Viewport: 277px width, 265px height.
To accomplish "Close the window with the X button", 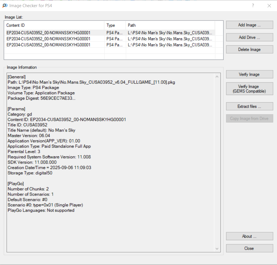I will tap(269, 6).
